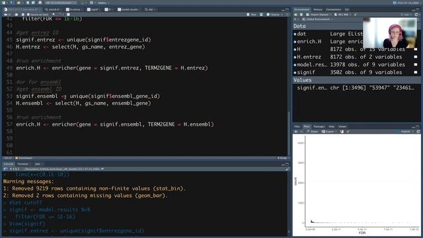Expand the dat object in Environment

[x=295, y=34]
